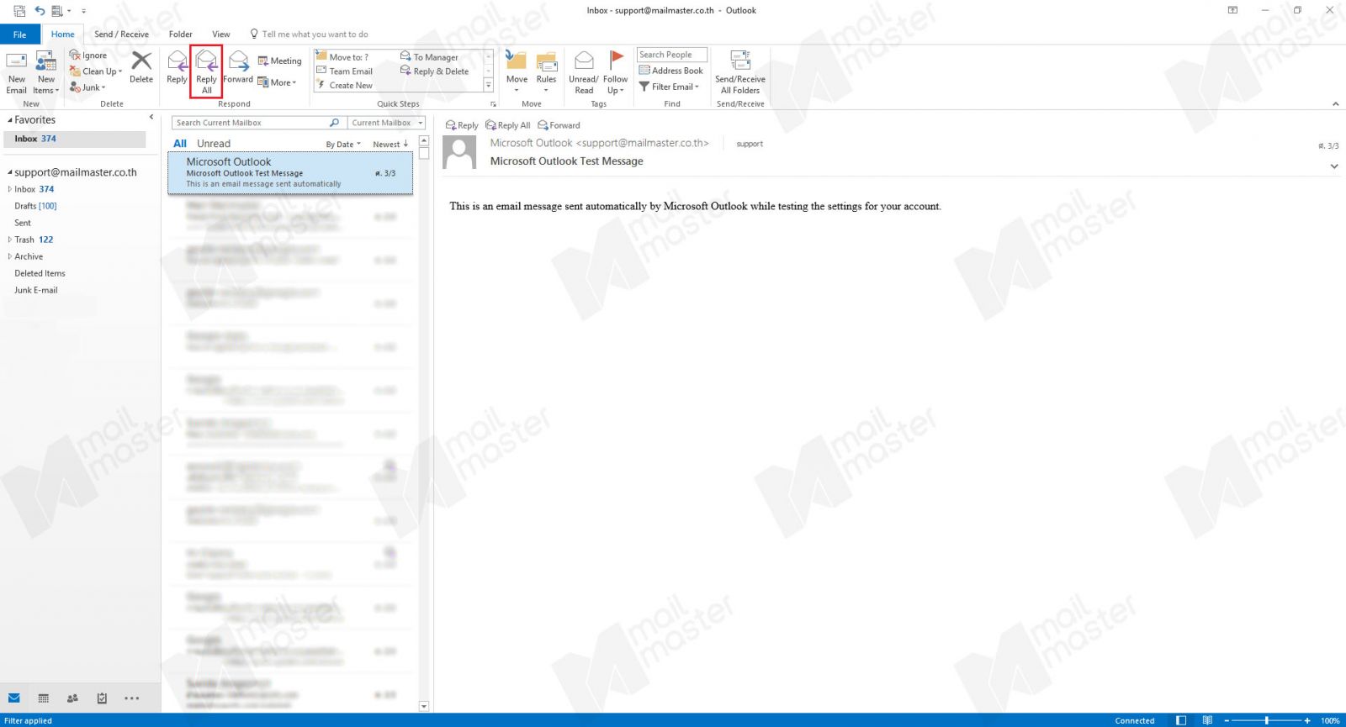Viewport: 1346px width, 727px height.
Task: Open the Junk dropdown
Action: pos(87,87)
